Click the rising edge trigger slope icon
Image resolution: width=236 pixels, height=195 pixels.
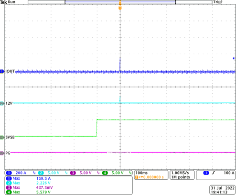tap(214, 173)
